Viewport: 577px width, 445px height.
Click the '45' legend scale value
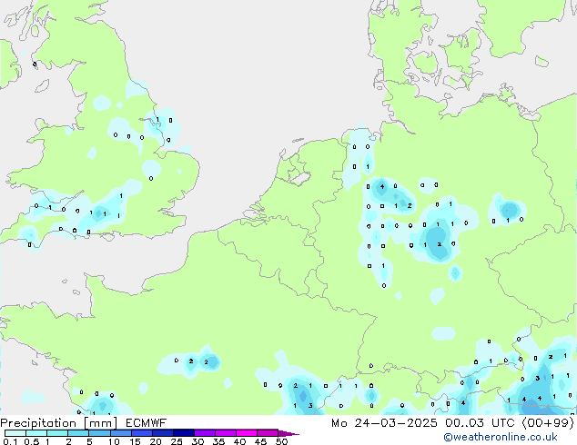point(260,441)
